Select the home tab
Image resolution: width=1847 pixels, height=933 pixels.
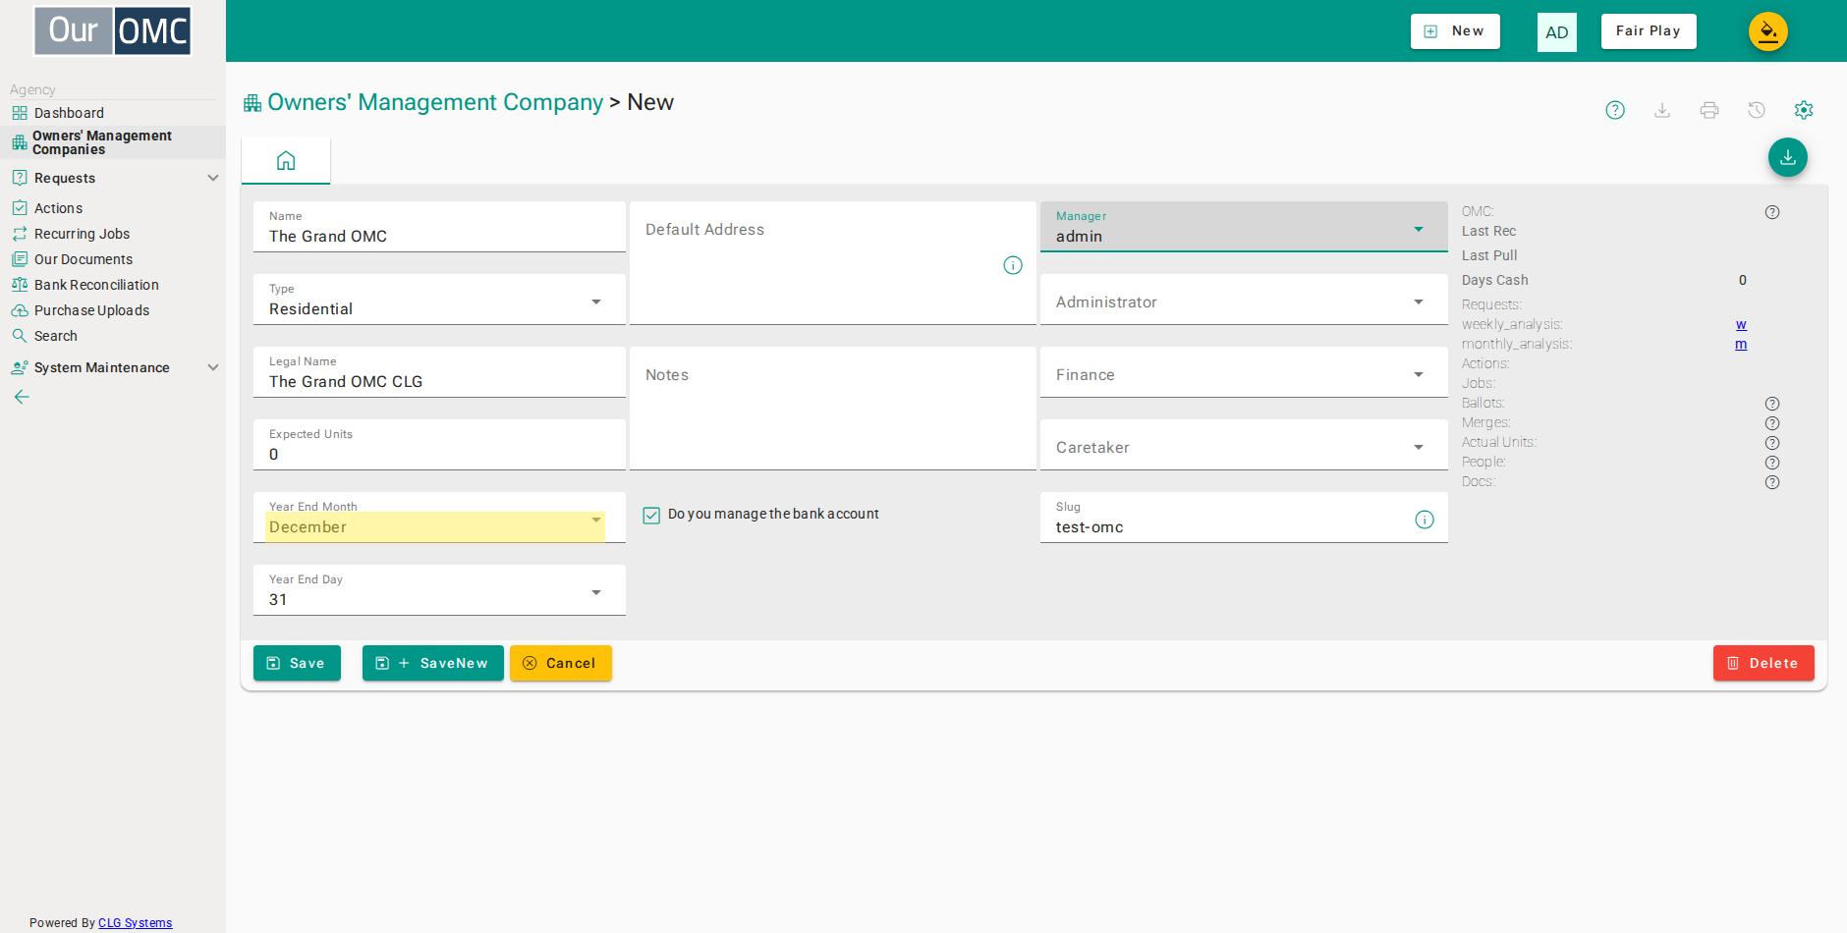point(286,160)
